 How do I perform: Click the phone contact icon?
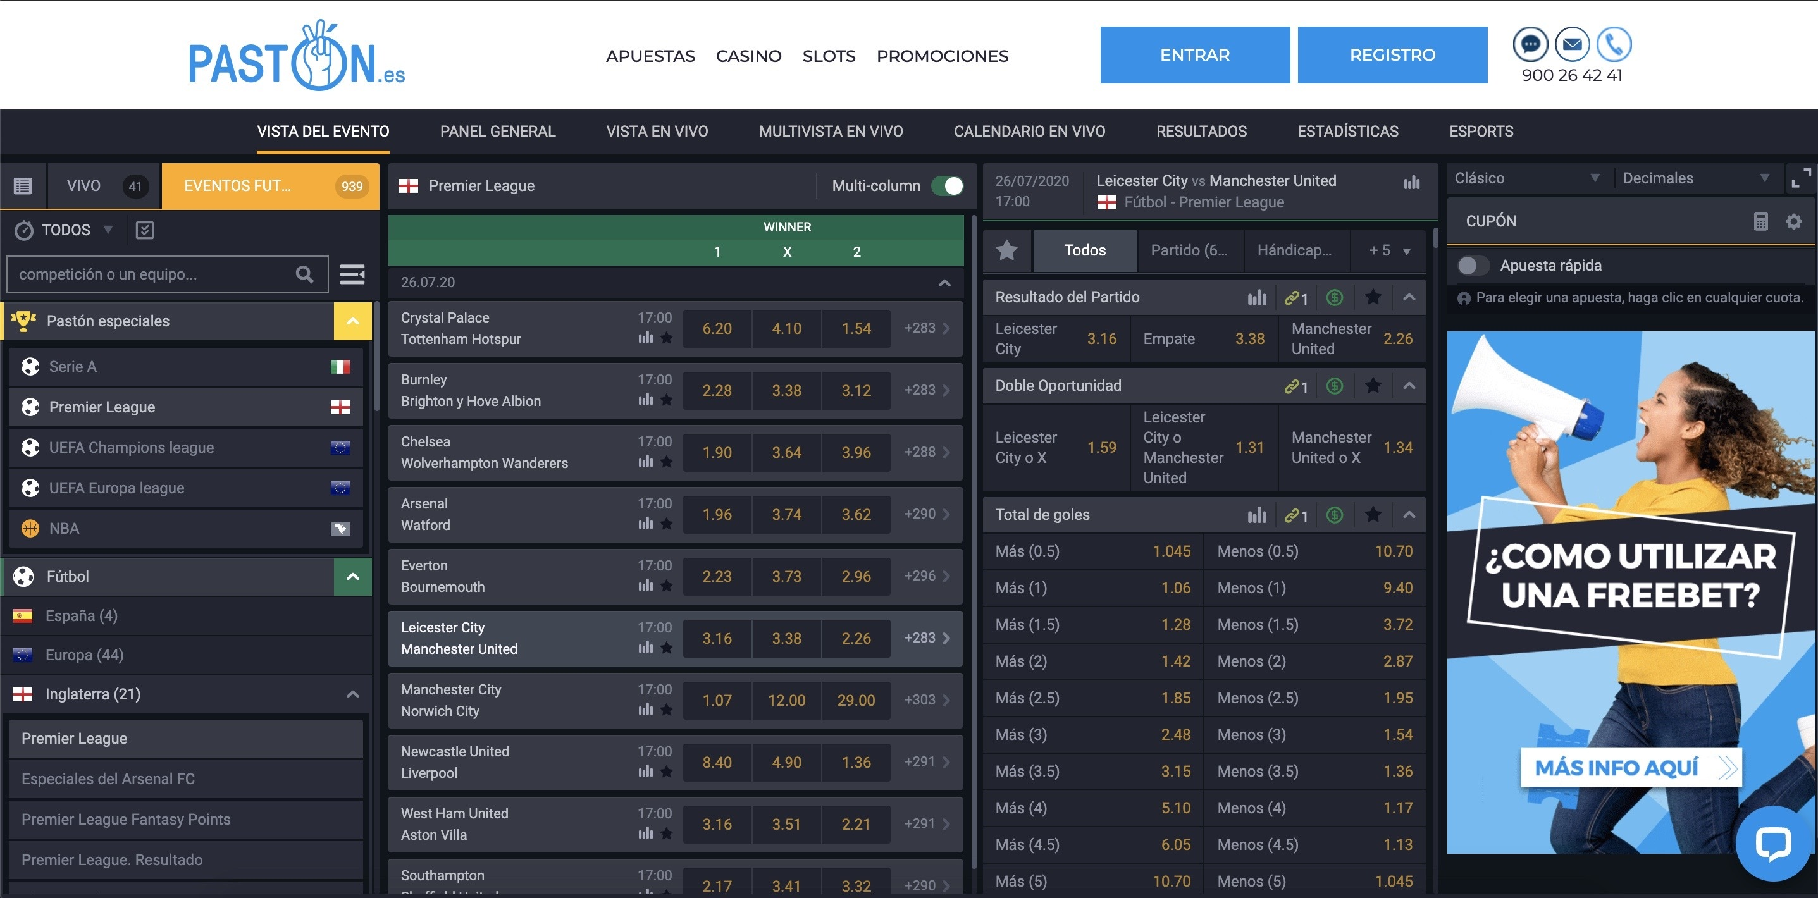(1613, 44)
